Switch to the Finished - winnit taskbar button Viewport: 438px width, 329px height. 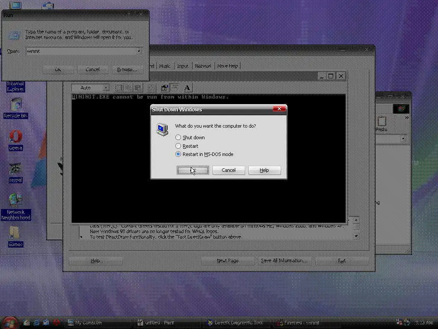[x=307, y=323]
